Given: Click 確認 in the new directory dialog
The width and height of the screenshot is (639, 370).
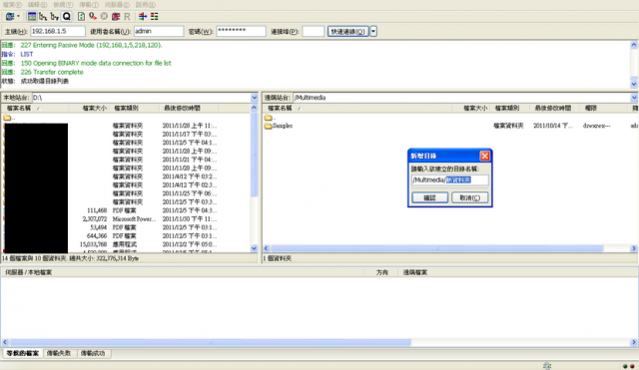Looking at the screenshot, I should click(x=430, y=197).
